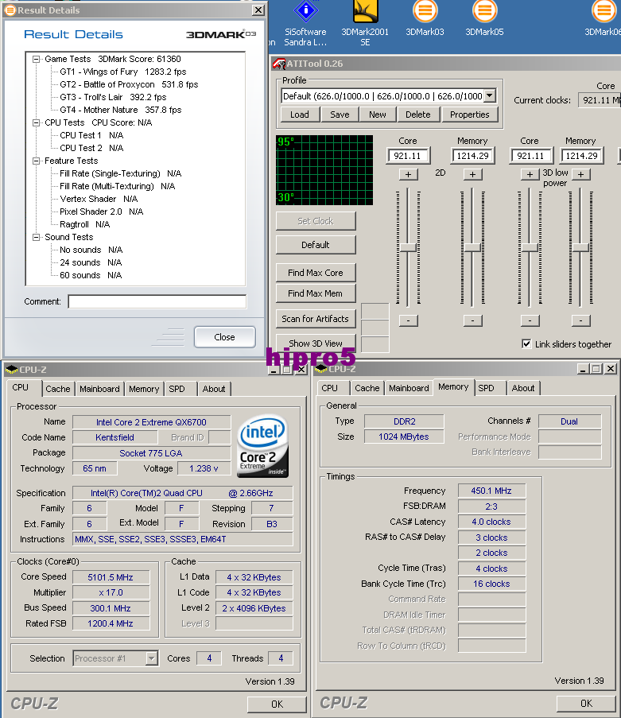Open the SiSoftware Sandra desktop icon
621x718 pixels.
(305, 24)
